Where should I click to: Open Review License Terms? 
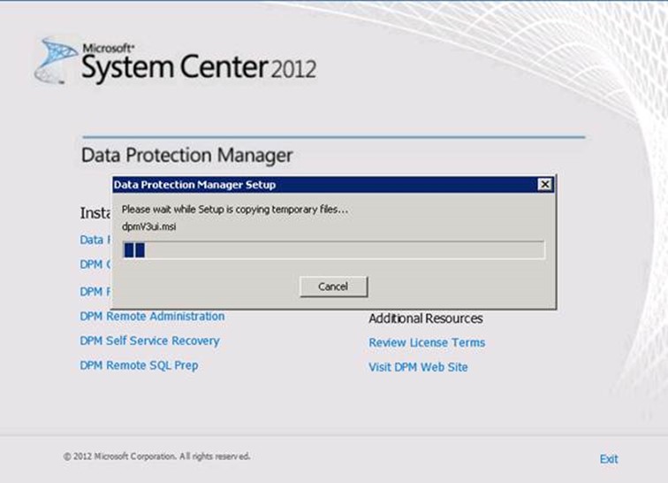pyautogui.click(x=427, y=342)
